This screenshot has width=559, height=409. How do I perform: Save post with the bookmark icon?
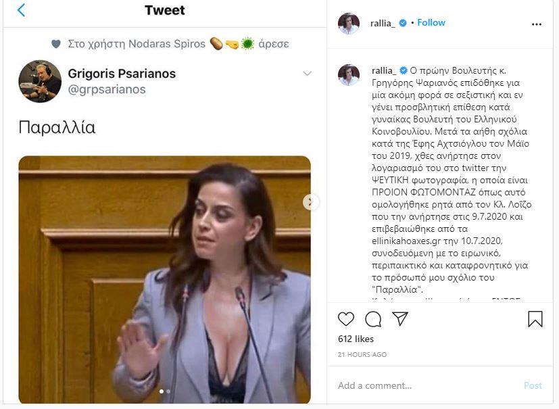pyautogui.click(x=535, y=319)
